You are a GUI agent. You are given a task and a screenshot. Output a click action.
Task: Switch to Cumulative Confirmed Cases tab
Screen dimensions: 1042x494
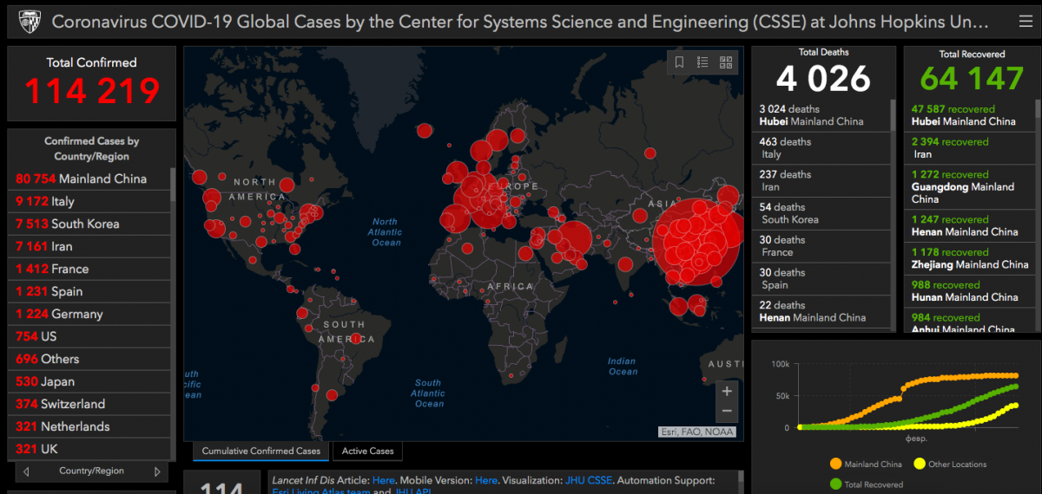(x=261, y=451)
